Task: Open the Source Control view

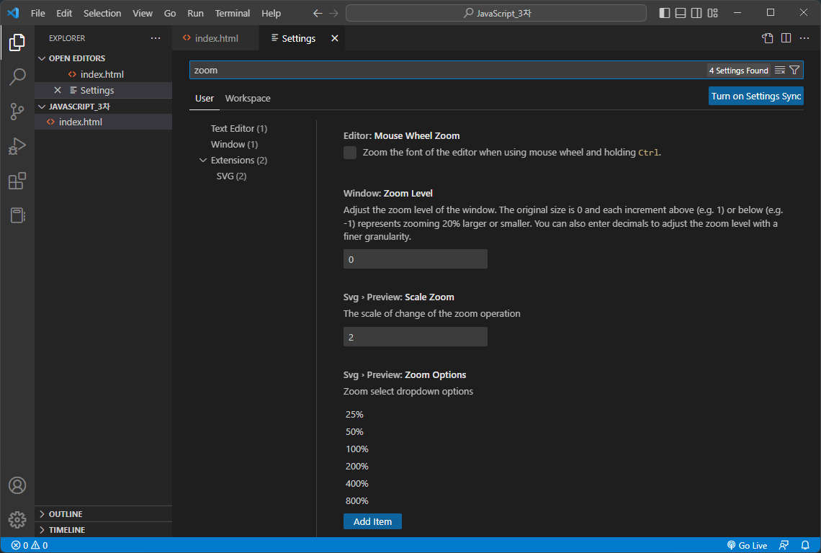Action: click(17, 112)
